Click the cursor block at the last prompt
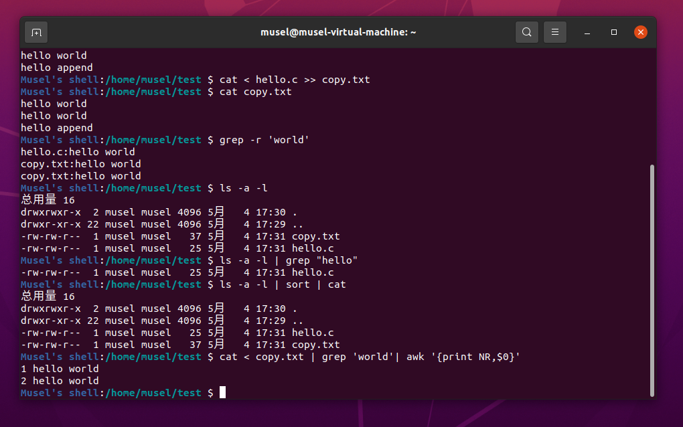The image size is (683, 427). point(222,393)
